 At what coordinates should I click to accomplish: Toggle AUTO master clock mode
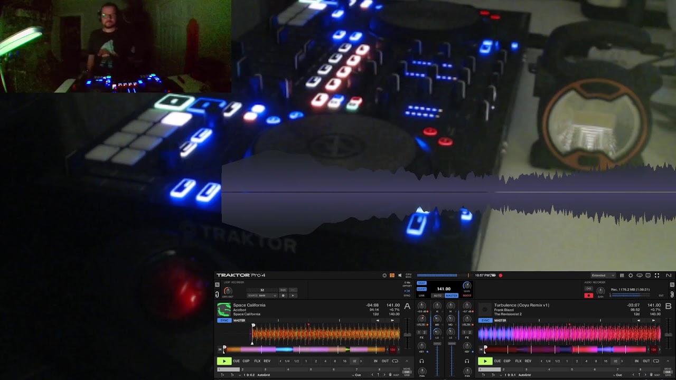[x=437, y=296]
